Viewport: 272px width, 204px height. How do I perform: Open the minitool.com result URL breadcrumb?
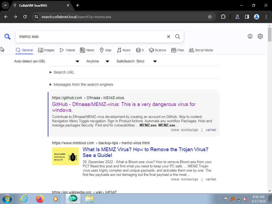101,143
